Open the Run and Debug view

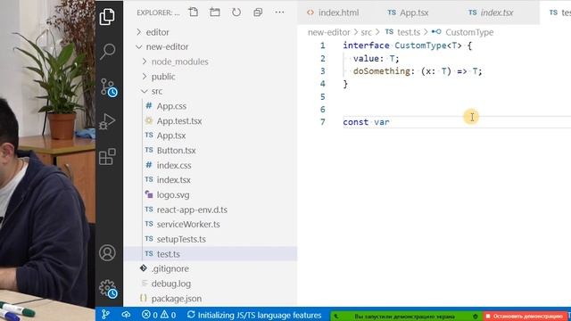click(x=107, y=121)
